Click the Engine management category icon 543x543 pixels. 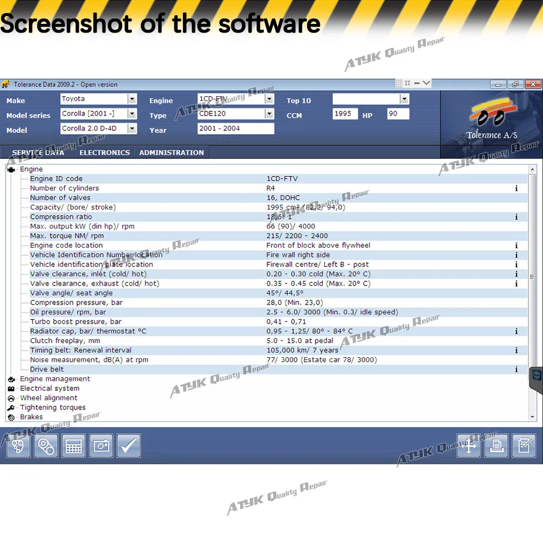[x=11, y=379]
